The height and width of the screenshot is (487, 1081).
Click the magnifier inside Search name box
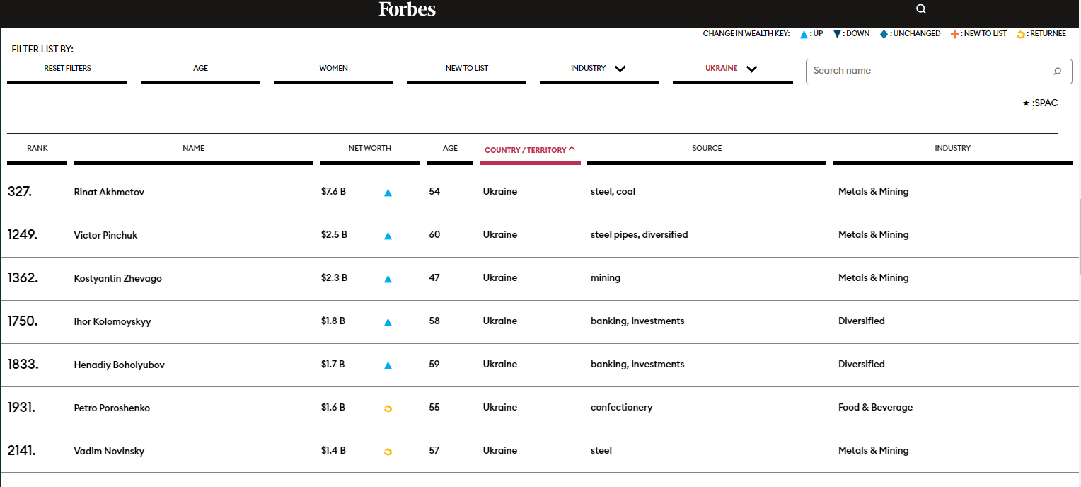pos(1058,71)
